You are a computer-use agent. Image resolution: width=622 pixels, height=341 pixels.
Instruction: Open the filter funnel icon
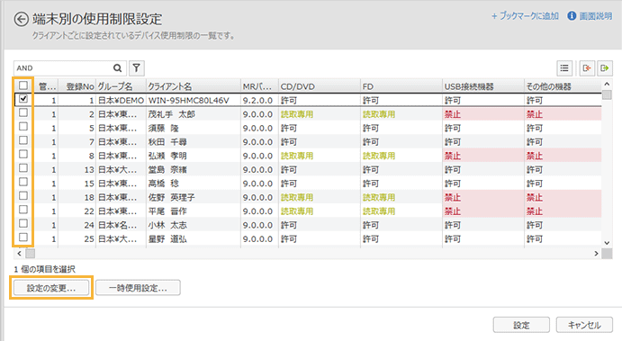point(137,67)
